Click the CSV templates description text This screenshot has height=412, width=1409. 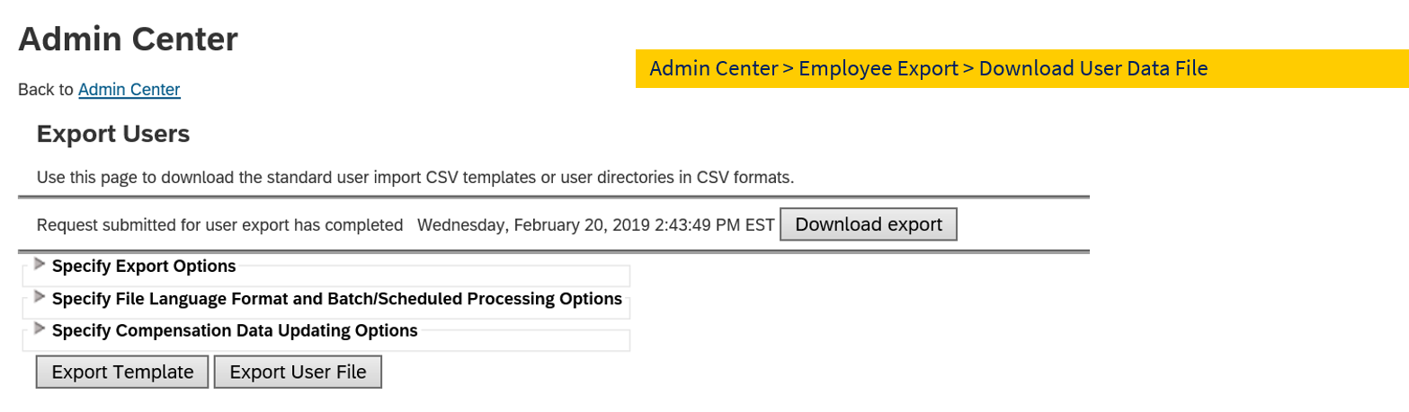[415, 177]
